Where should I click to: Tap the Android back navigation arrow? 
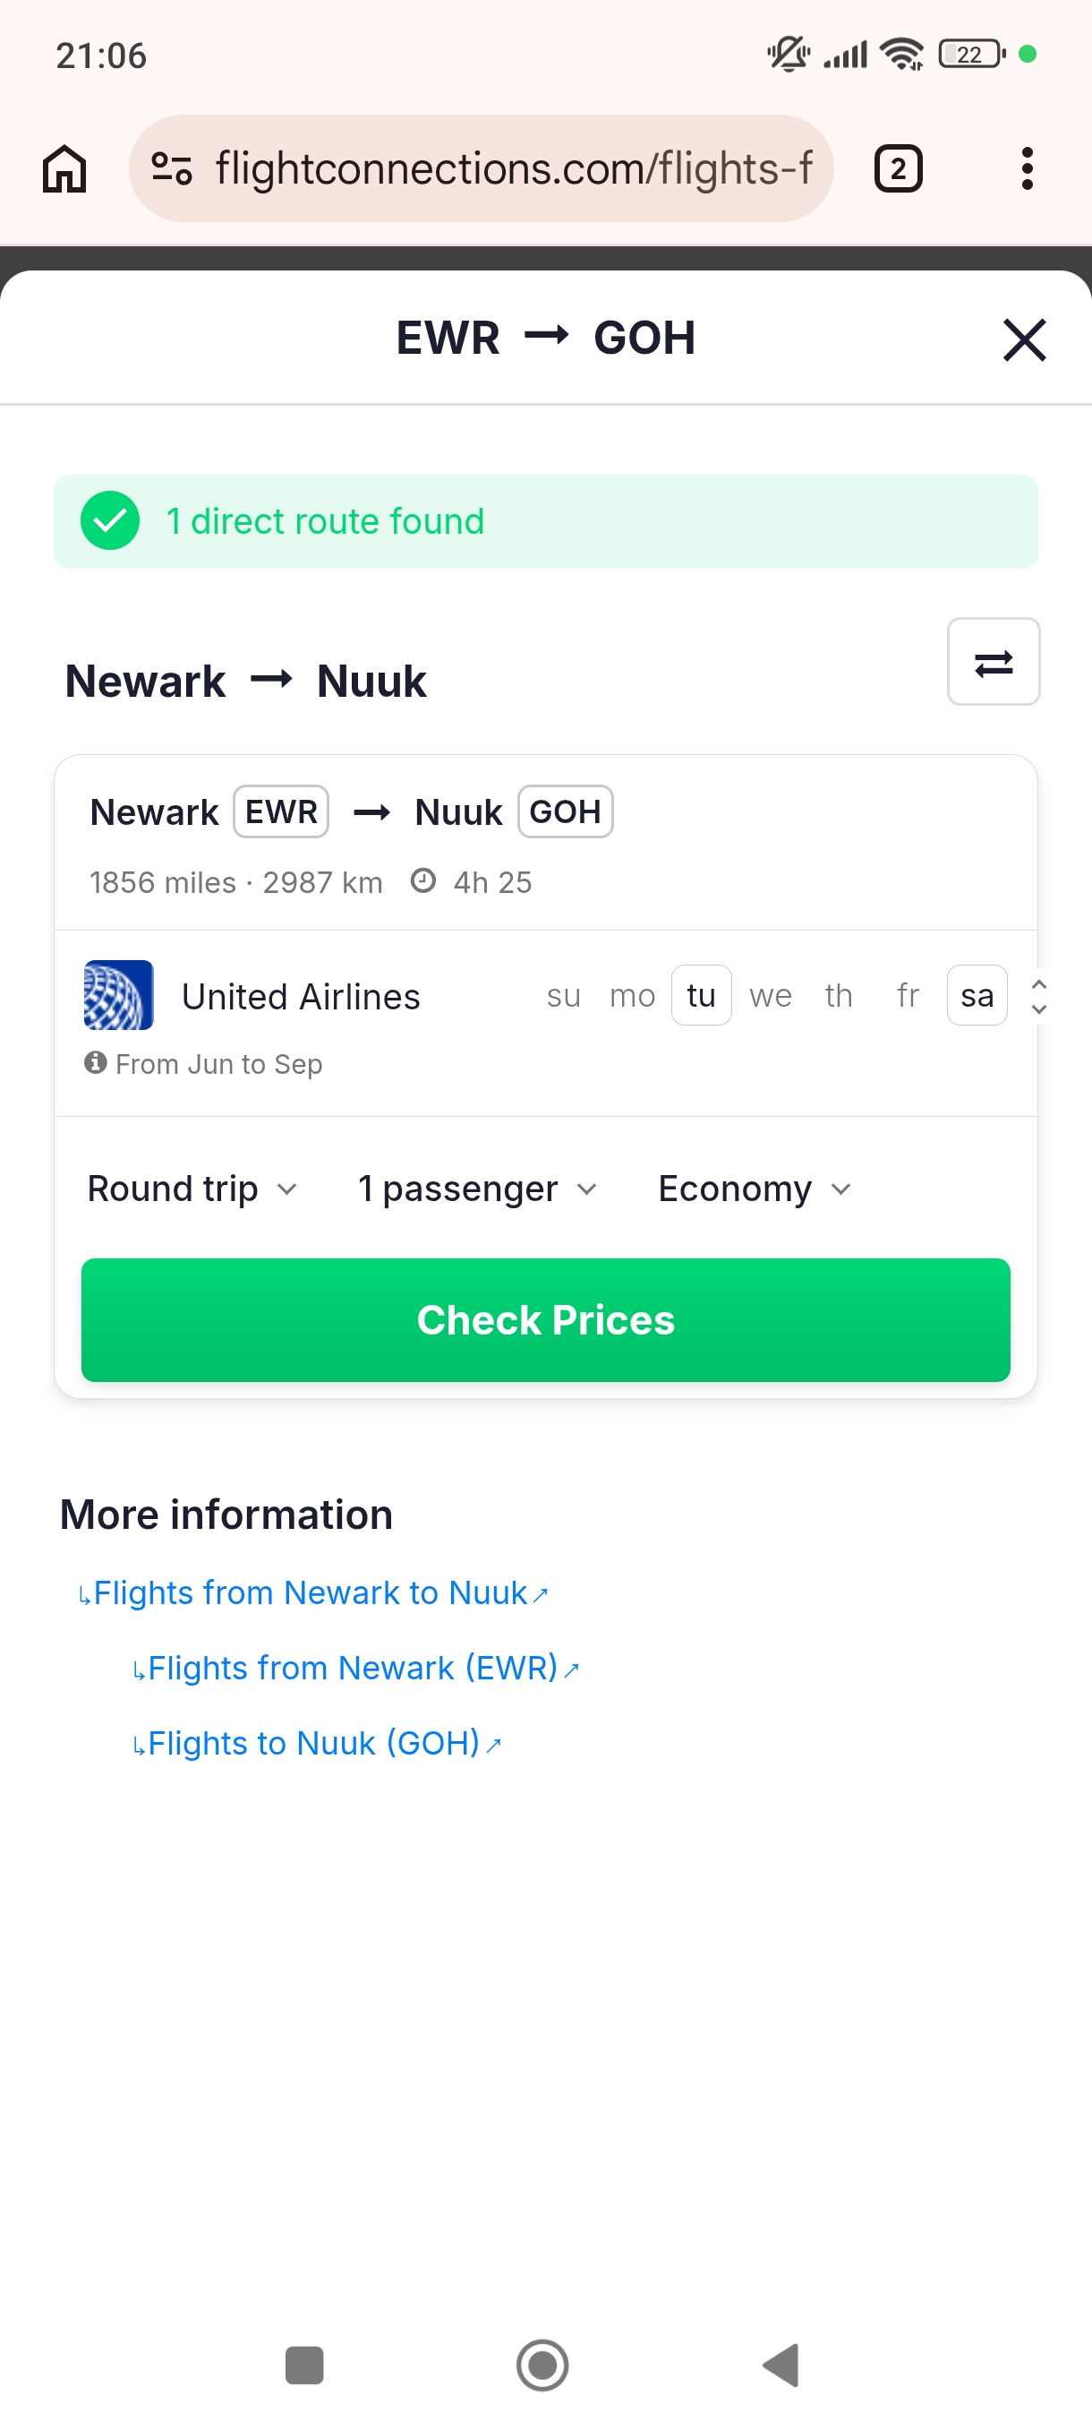[x=781, y=2365]
